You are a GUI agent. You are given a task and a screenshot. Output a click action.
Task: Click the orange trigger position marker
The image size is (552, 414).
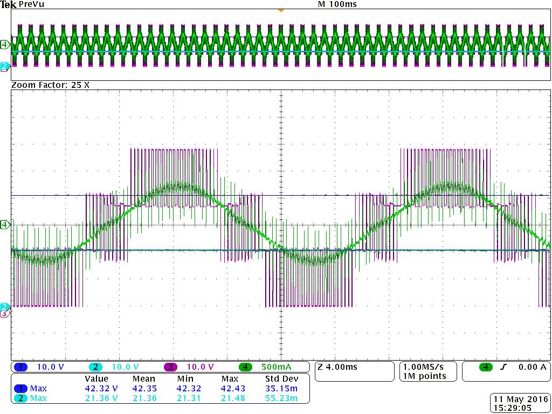(281, 11)
